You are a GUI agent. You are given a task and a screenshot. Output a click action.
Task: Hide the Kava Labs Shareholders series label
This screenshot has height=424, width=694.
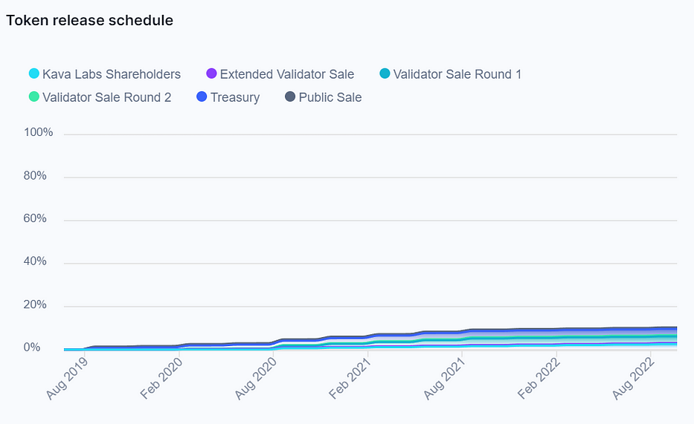112,74
